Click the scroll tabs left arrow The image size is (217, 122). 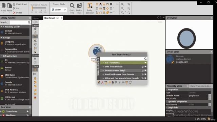click(x=158, y=18)
